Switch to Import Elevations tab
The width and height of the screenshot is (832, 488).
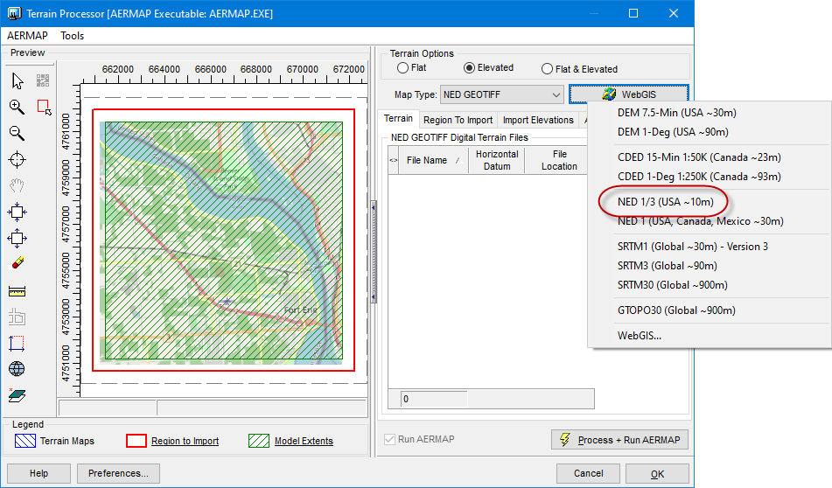[538, 120]
